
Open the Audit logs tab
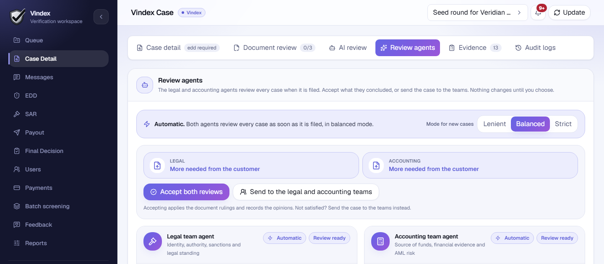535,48
